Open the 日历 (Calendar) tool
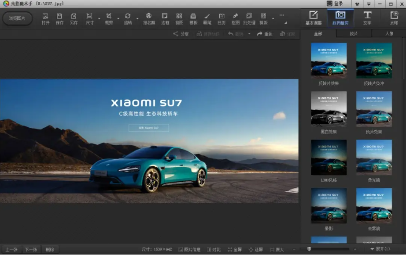Screen dimensions: 406x255 pos(221,19)
